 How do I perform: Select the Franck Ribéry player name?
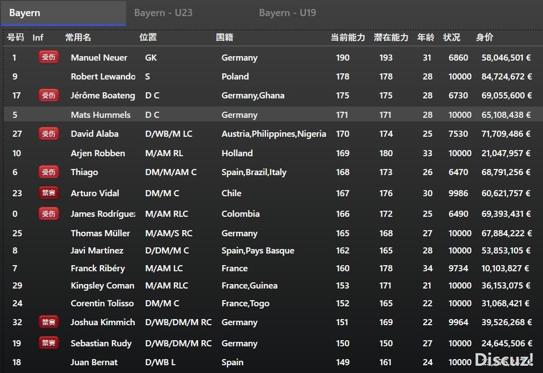pyautogui.click(x=98, y=268)
